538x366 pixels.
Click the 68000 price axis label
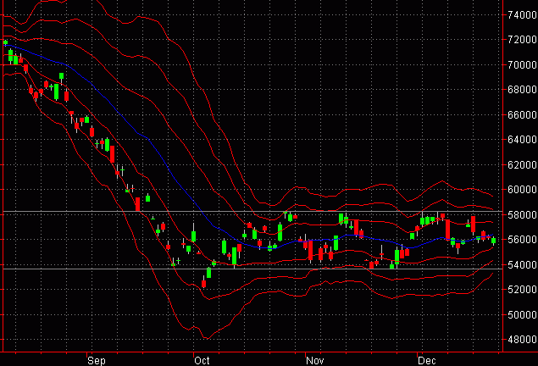[522, 90]
